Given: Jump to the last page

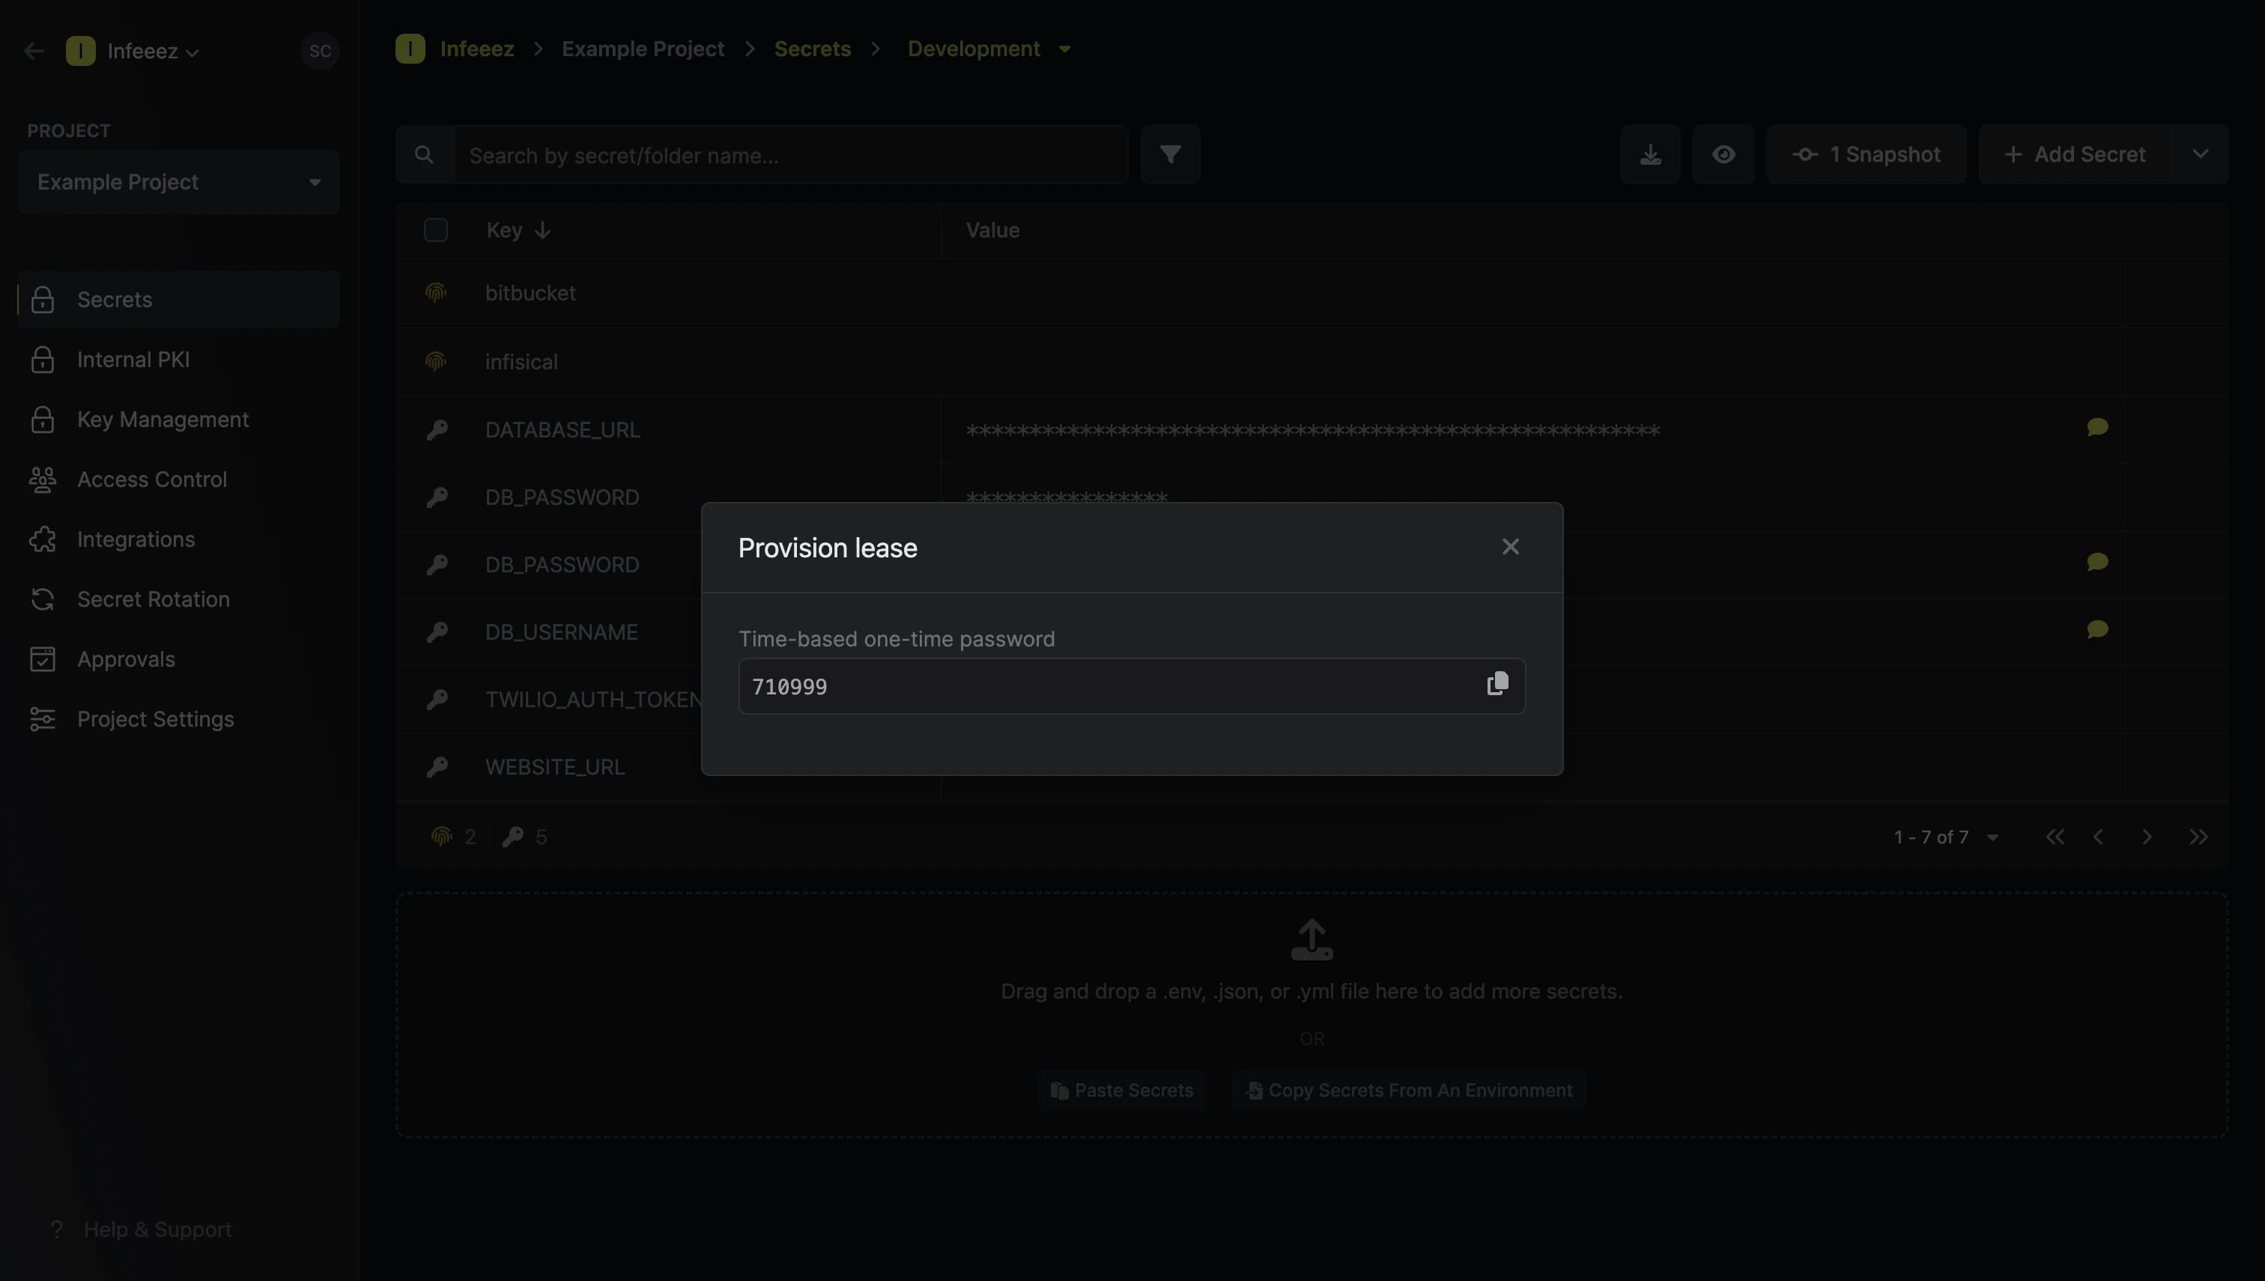Looking at the screenshot, I should point(2198,837).
